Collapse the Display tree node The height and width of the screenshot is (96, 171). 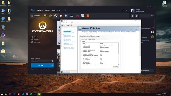coord(62,34)
